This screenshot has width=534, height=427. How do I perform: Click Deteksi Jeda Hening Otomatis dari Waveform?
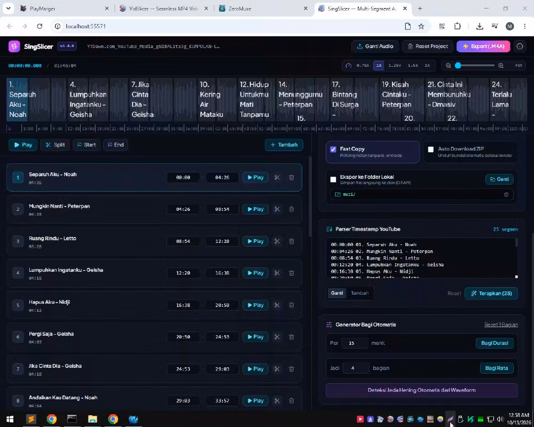click(x=422, y=390)
